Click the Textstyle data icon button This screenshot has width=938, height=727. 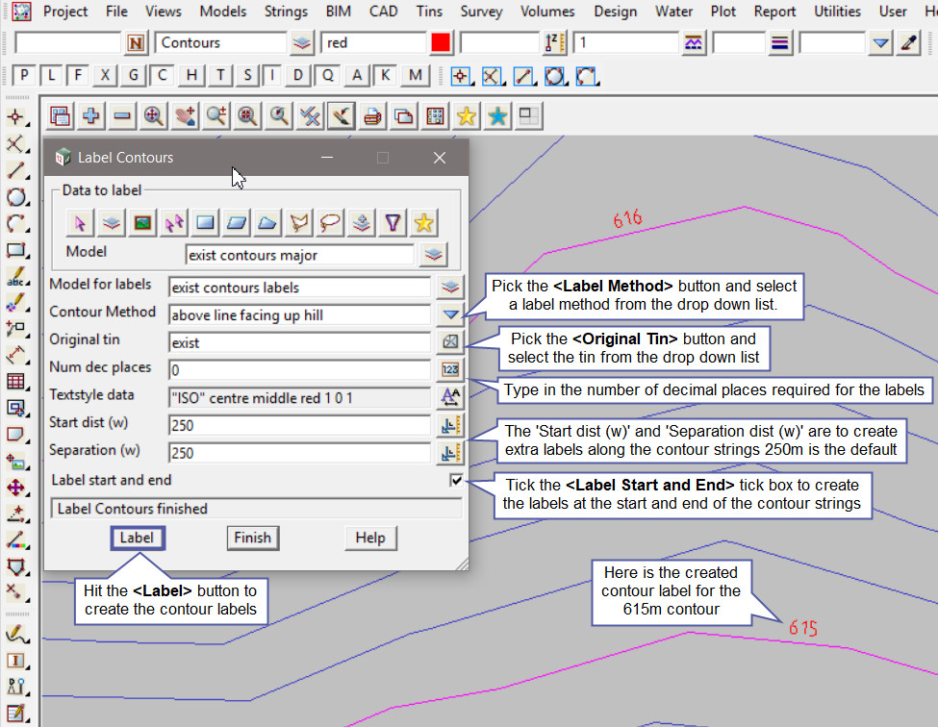tap(450, 396)
